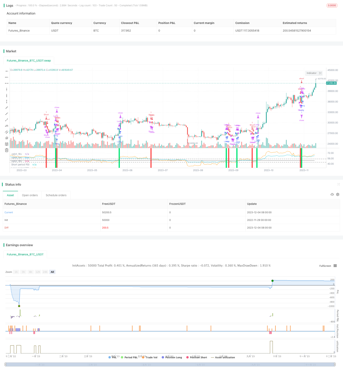Screen dimensions: 343x372
Task: Choose the Fibonacci line drawing tool
Action: coord(7,144)
